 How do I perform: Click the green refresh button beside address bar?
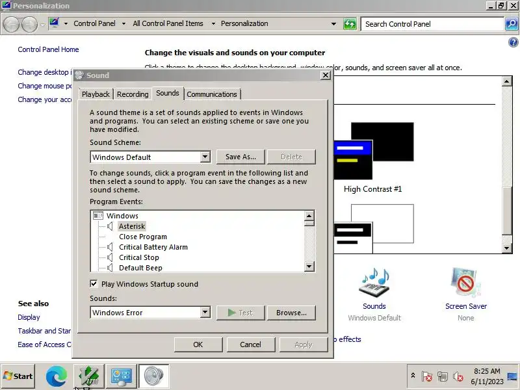pyautogui.click(x=350, y=24)
